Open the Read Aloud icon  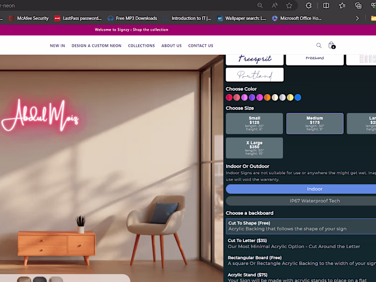tap(274, 5)
